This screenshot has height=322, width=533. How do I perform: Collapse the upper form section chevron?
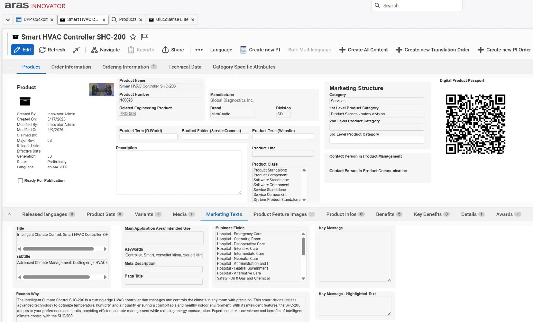(9, 67)
